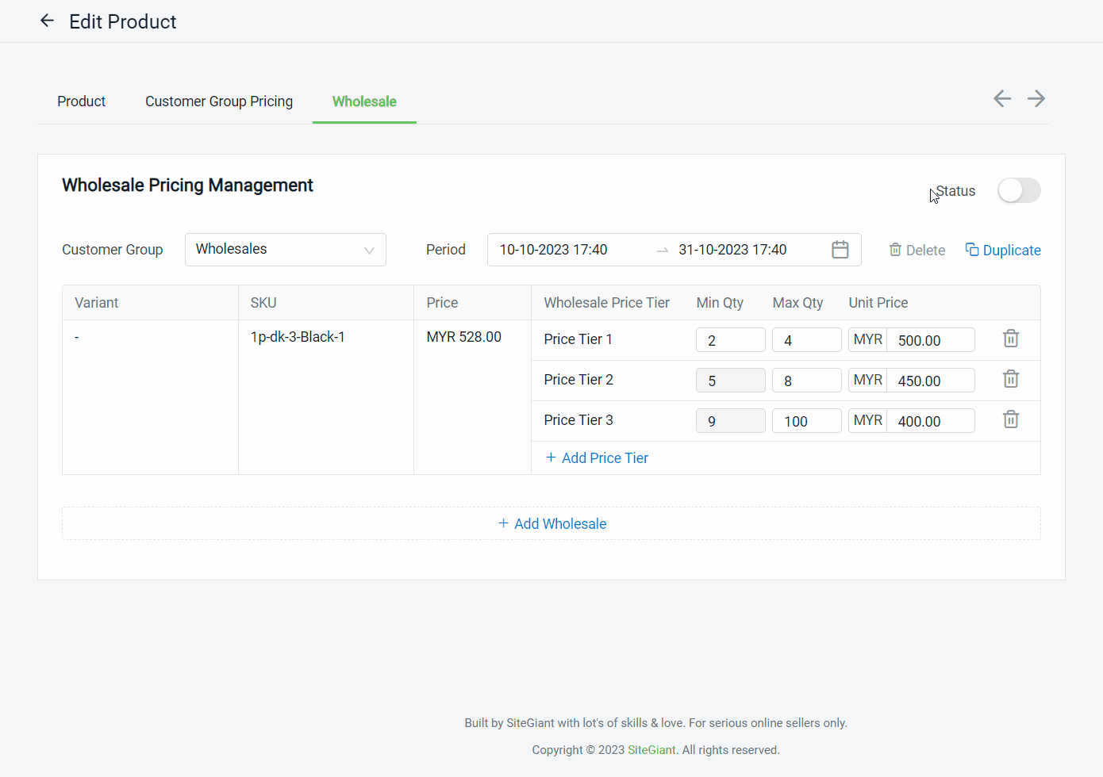The image size is (1103, 777).
Task: Go to previous product using left arrow
Action: click(1002, 98)
